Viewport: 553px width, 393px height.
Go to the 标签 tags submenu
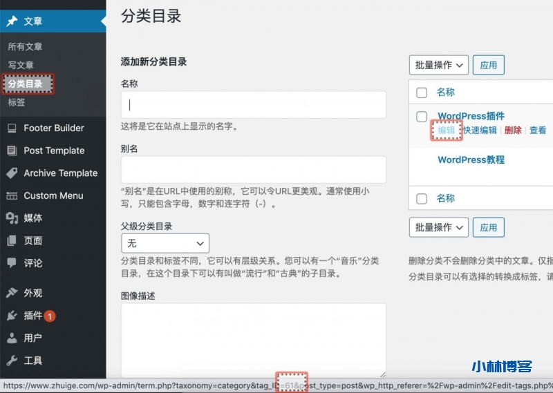[x=17, y=102]
